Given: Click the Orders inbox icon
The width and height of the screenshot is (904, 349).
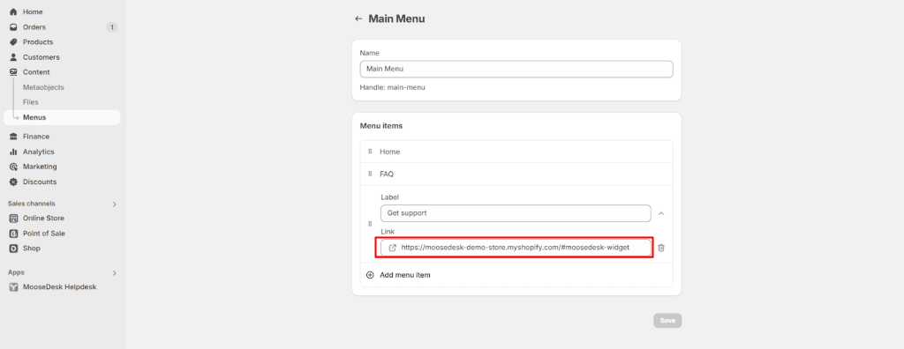Looking at the screenshot, I should (x=13, y=27).
